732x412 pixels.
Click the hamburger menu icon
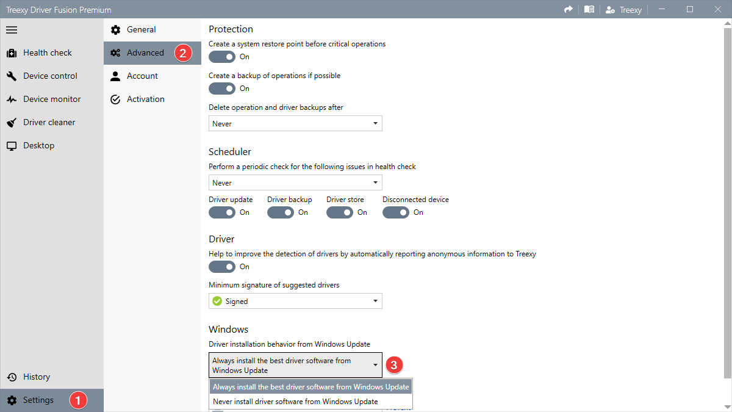12,29
